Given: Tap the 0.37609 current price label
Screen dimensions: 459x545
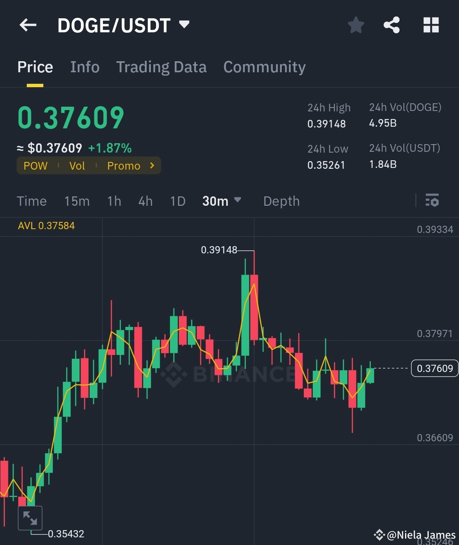Looking at the screenshot, I should pyautogui.click(x=434, y=368).
